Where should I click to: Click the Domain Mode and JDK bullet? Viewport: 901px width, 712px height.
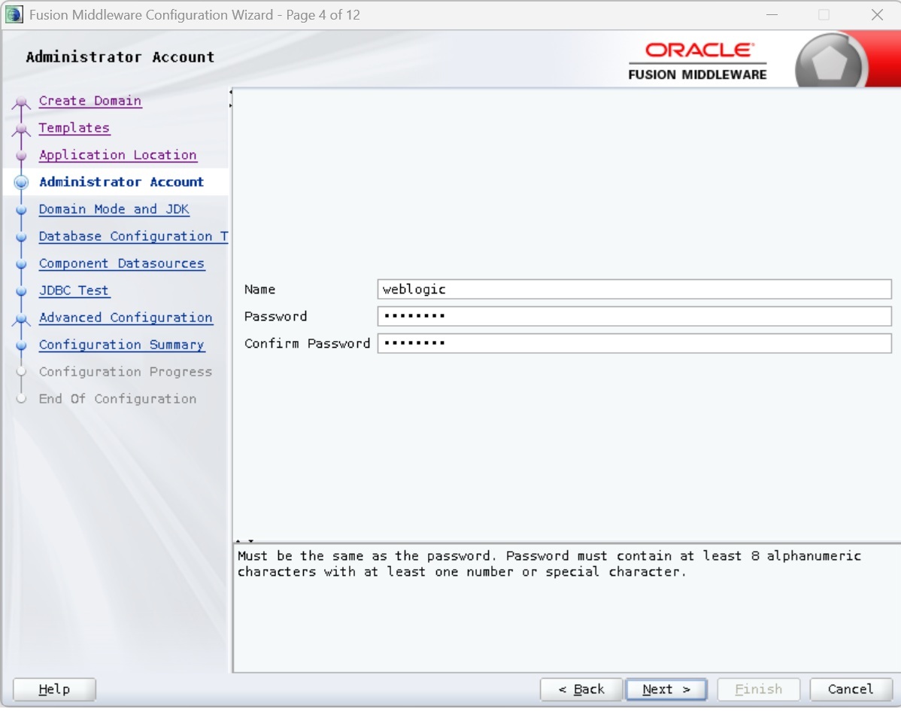pyautogui.click(x=21, y=210)
